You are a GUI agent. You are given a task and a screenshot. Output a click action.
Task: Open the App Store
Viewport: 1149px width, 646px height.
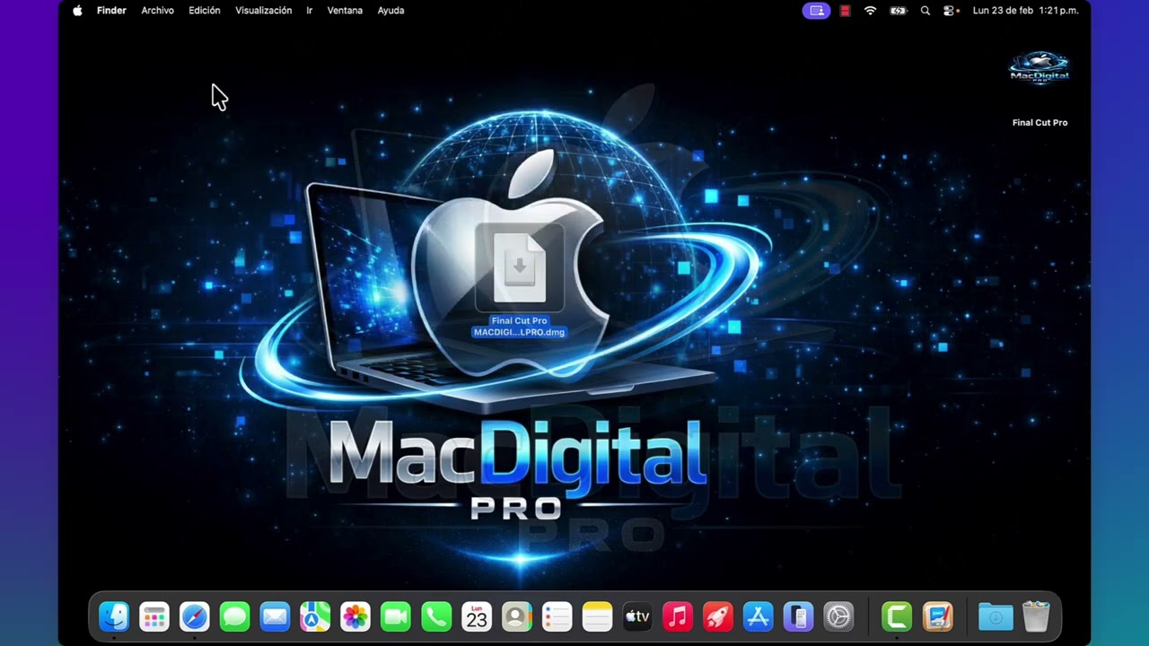click(x=759, y=616)
